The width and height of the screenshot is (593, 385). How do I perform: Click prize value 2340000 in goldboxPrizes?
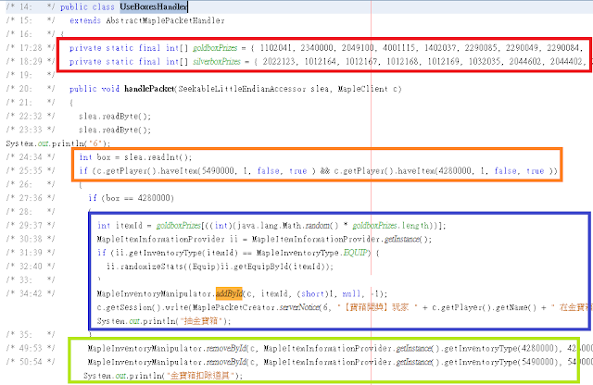coord(317,48)
